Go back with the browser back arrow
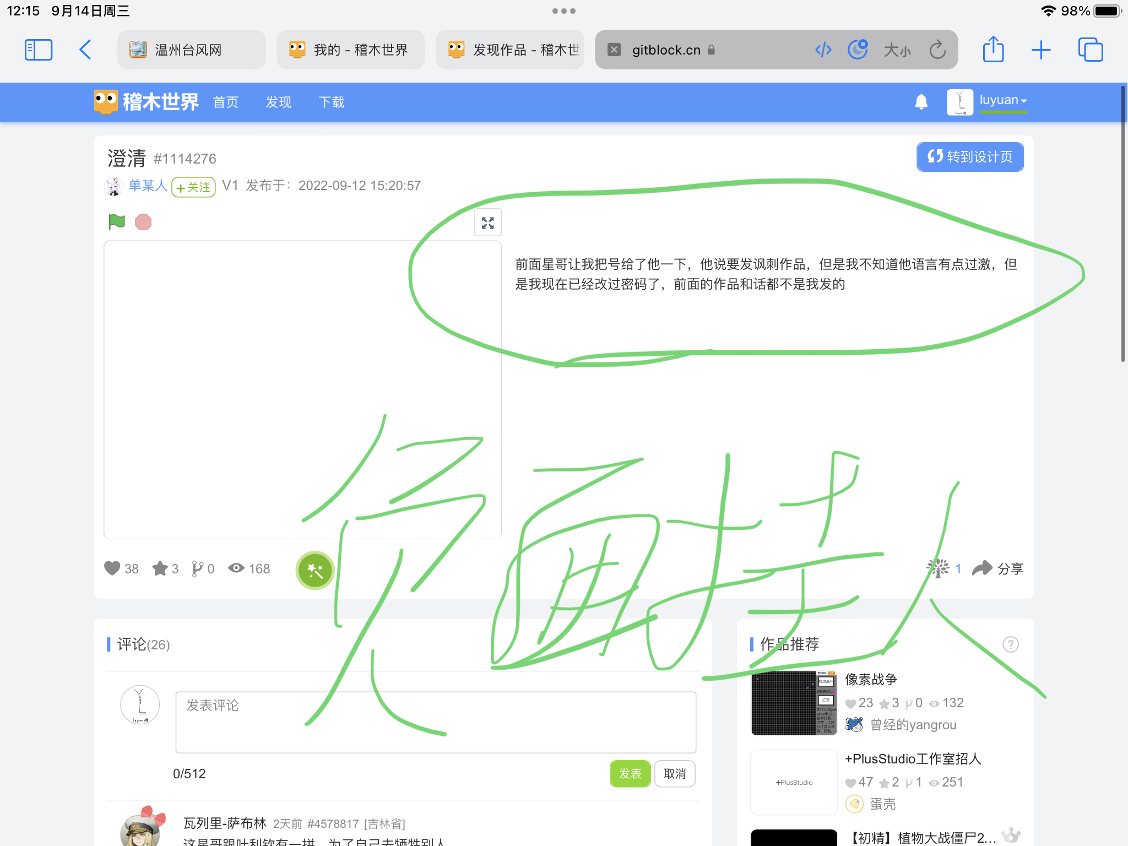Viewport: 1128px width, 846px height. [x=85, y=50]
